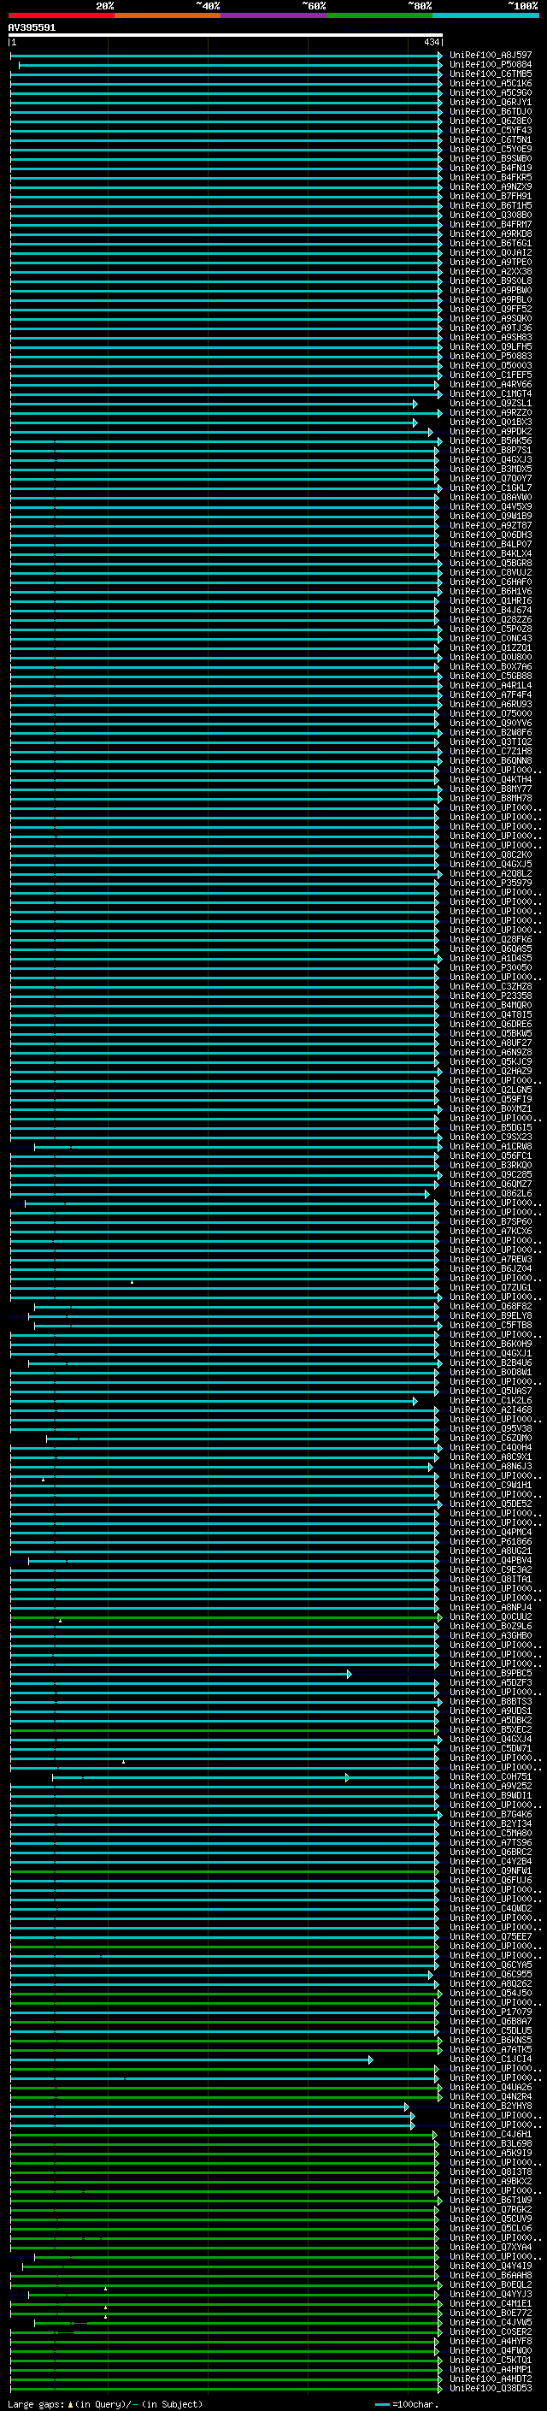Image resolution: width=547 pixels, height=2411 pixels.
Task: Select the label UniRef100_A4R1L4
Action: [490, 685]
